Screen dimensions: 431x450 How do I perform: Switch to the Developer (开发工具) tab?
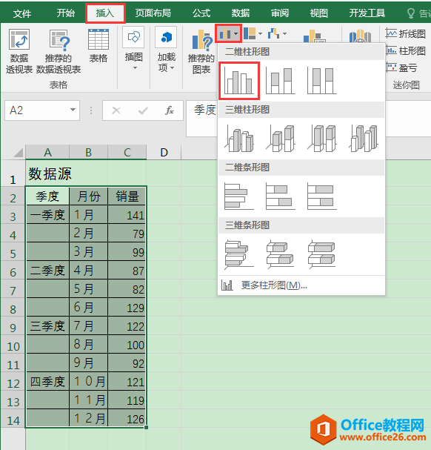click(367, 13)
